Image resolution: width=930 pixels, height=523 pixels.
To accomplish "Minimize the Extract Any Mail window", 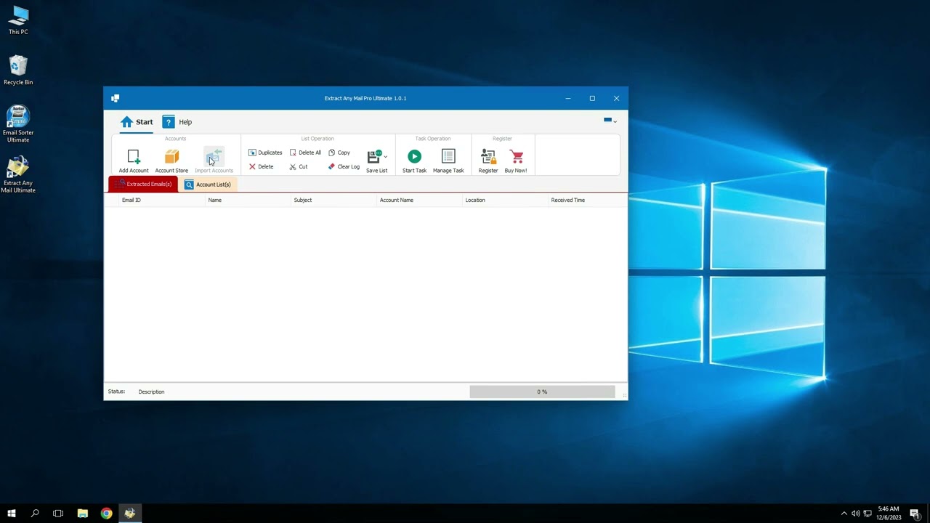I will (568, 98).
